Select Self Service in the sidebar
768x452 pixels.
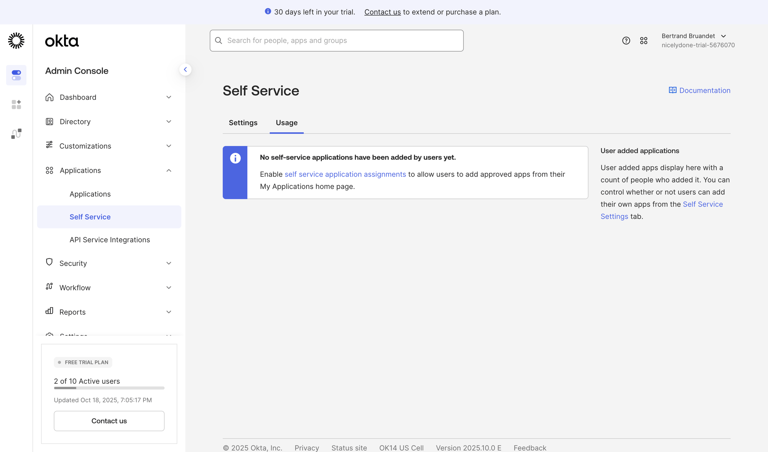[109, 217]
